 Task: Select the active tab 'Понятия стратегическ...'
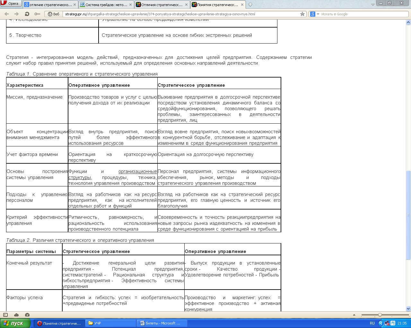pyautogui.click(x=218, y=4)
